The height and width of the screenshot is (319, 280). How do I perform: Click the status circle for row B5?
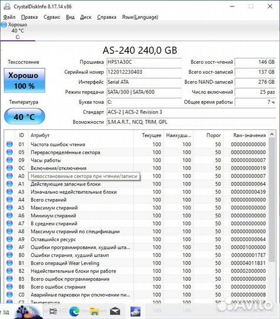9,279
